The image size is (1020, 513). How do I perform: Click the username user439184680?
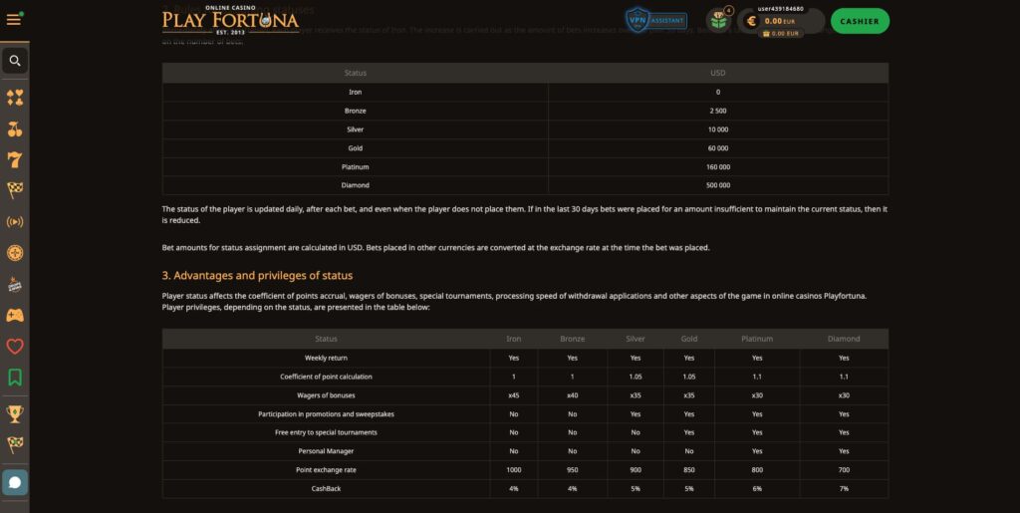click(780, 8)
